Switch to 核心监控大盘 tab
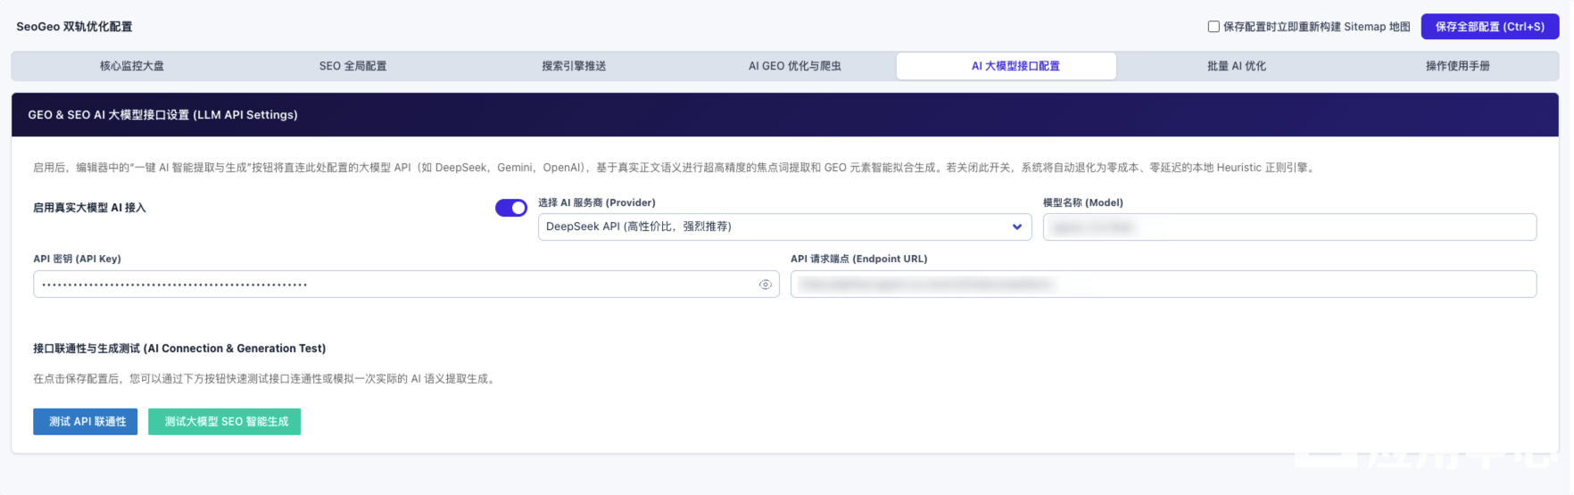This screenshot has width=1574, height=495. [132, 66]
